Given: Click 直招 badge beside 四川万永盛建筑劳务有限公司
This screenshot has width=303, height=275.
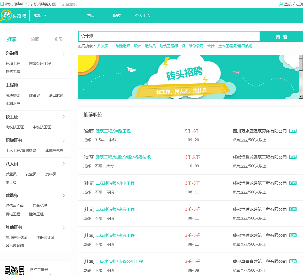Looking at the screenshot, I should [x=293, y=131].
